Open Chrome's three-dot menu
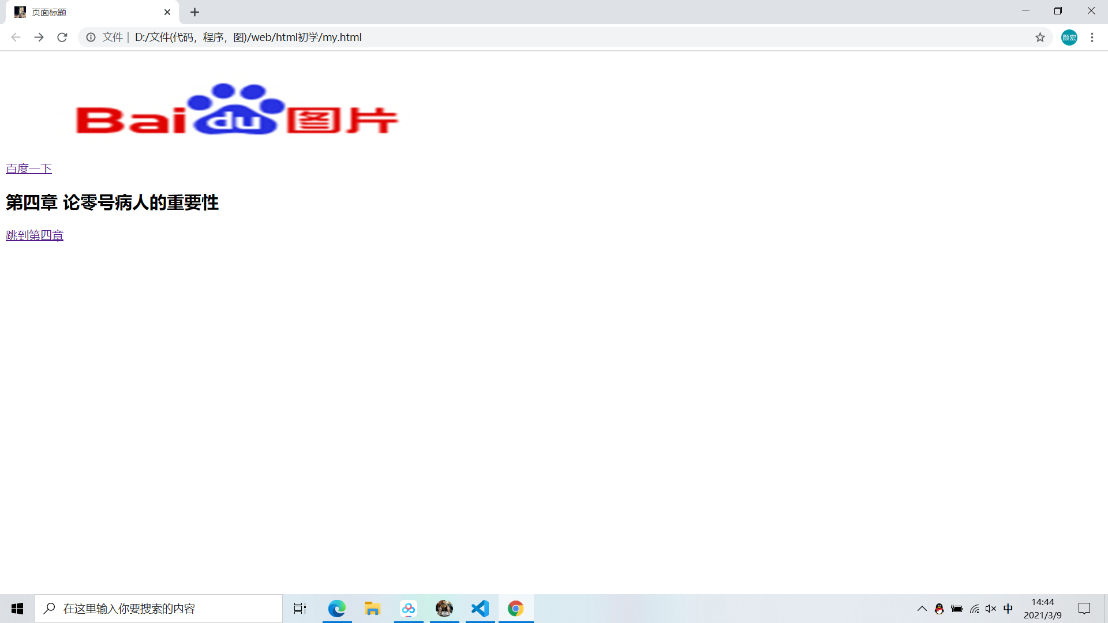The image size is (1108, 623). tap(1092, 37)
